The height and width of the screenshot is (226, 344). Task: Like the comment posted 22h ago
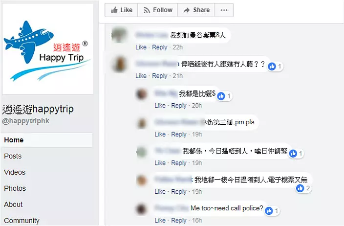point(141,47)
